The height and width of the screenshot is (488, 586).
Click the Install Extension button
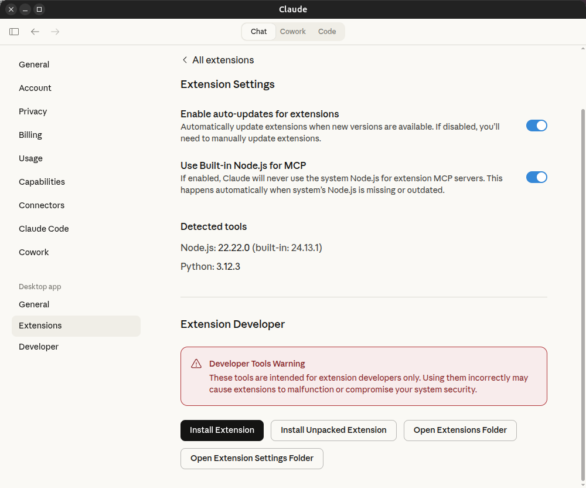[222, 431]
